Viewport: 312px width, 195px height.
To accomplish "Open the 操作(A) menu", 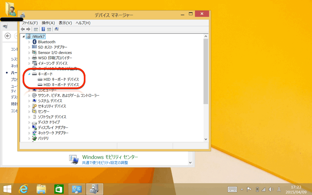I will pos(48,23).
